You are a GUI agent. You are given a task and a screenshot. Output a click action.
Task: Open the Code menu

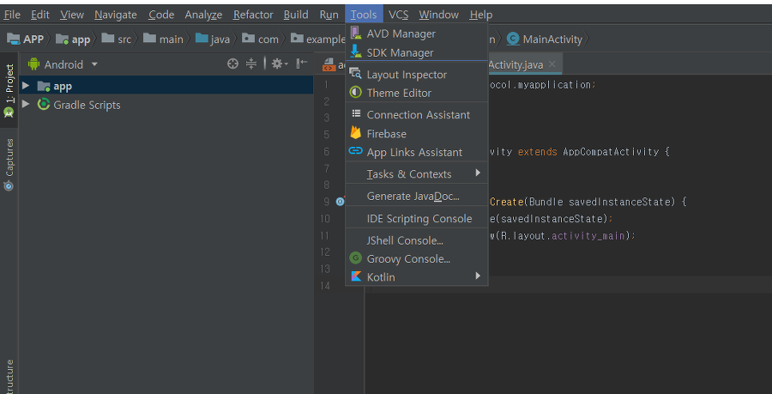pos(161,15)
